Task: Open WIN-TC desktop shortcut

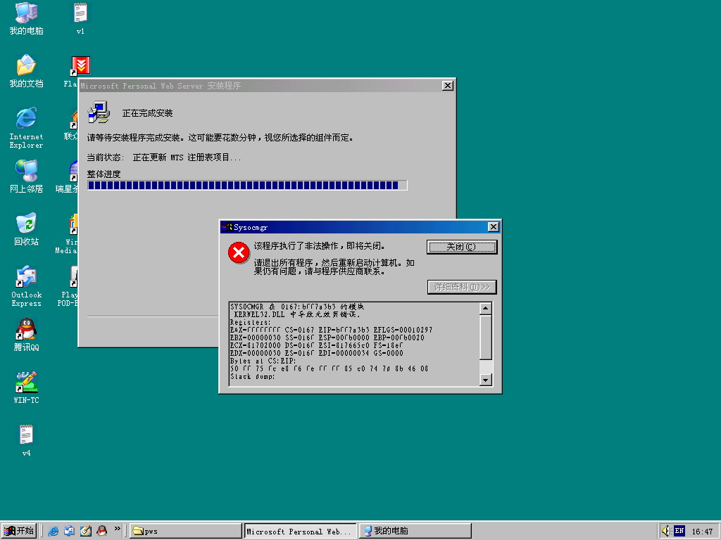Action: pos(26,388)
